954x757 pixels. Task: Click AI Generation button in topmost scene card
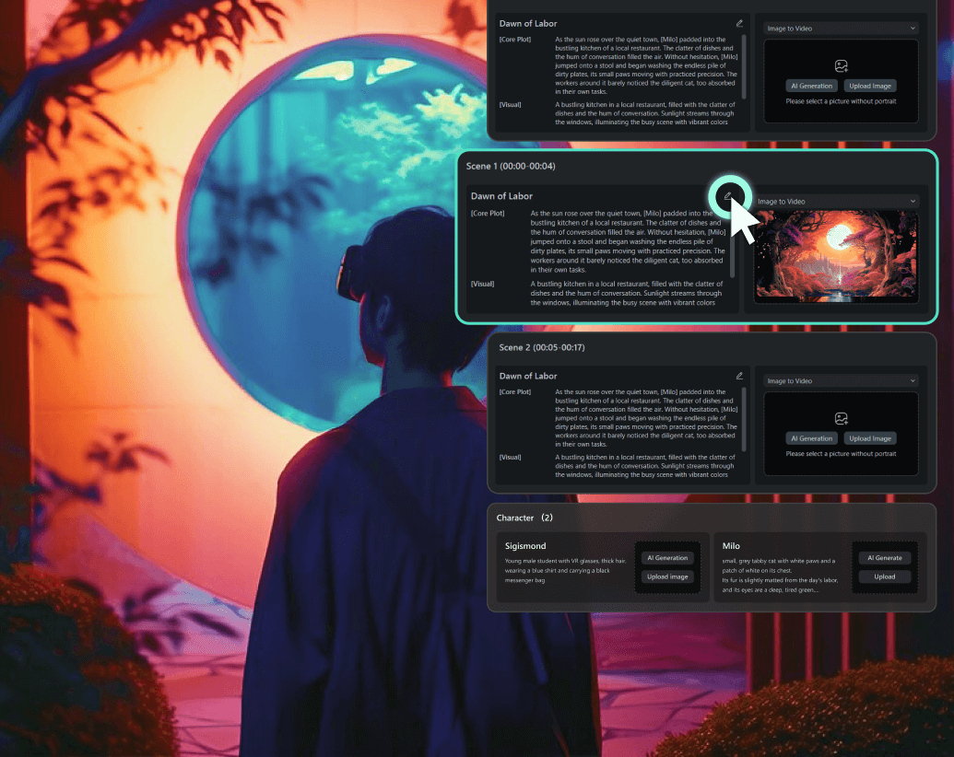click(812, 86)
